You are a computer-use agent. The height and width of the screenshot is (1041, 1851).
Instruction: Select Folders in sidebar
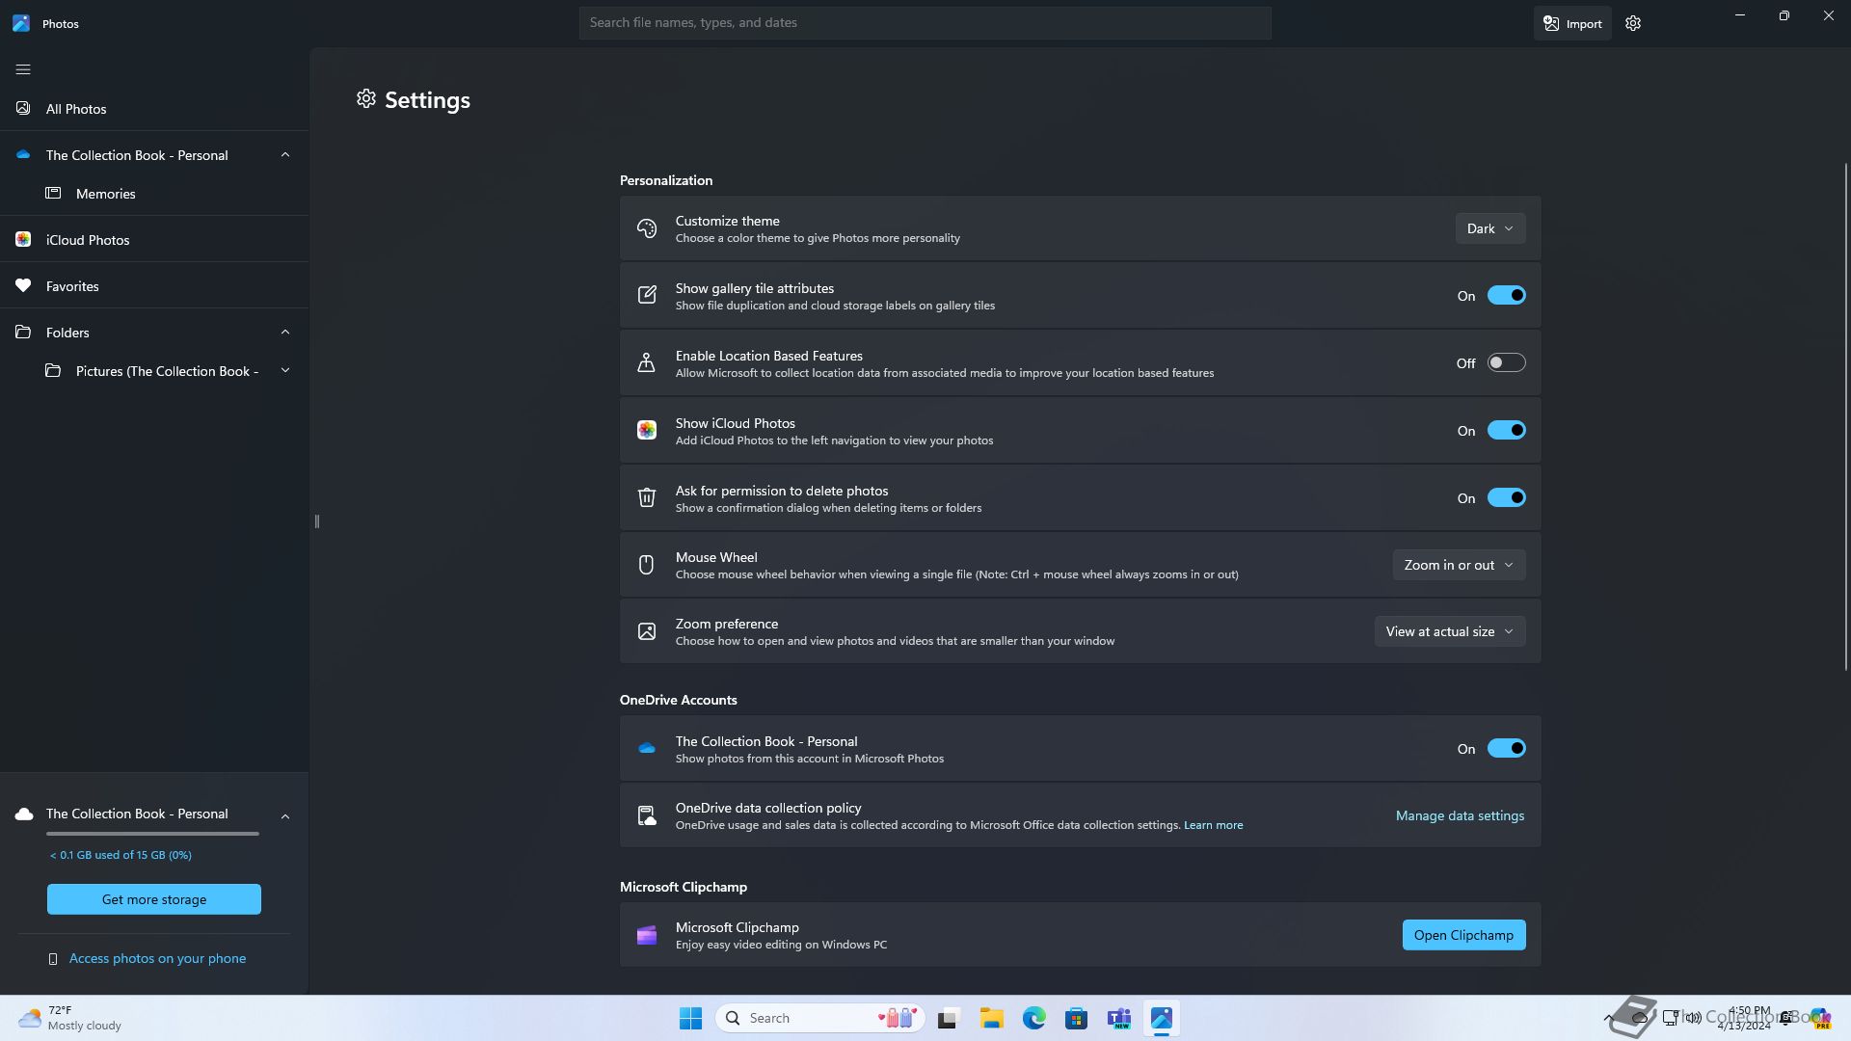pyautogui.click(x=154, y=333)
